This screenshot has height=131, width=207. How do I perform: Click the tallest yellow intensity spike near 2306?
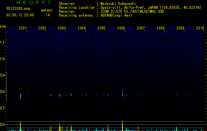122,125
